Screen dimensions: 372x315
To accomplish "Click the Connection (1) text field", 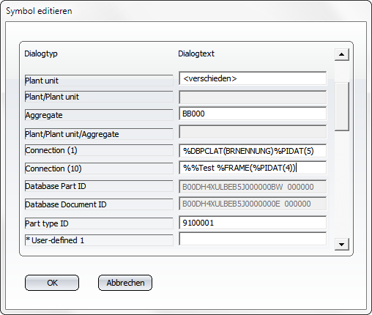I will (x=253, y=151).
